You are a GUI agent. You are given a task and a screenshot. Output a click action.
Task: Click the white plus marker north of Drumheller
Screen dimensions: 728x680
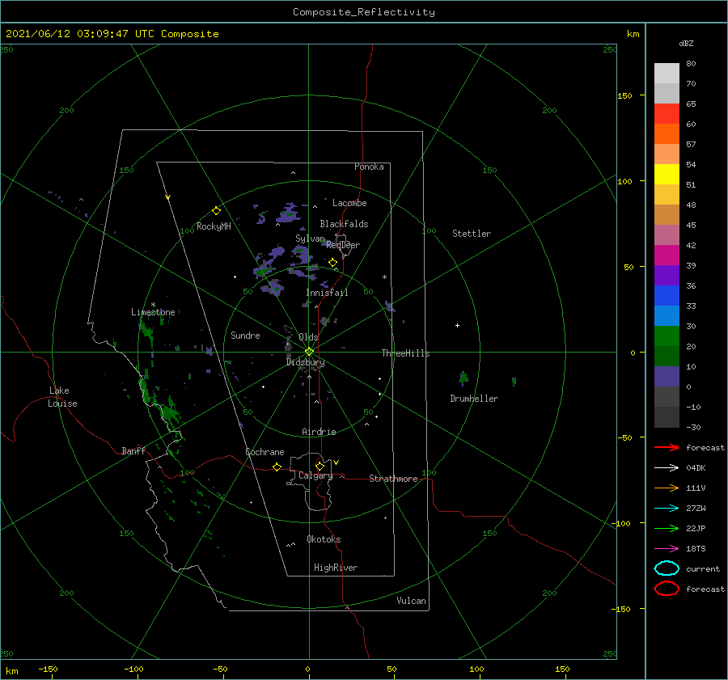[457, 325]
